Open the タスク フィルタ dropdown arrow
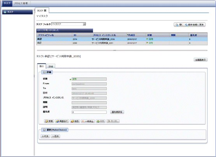The image size is (216, 157). 84,24
